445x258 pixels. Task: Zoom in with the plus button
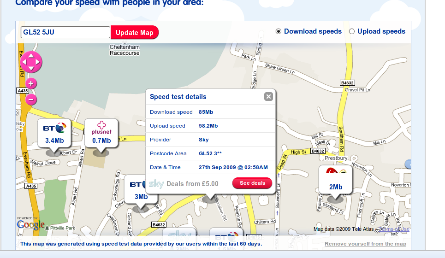pyautogui.click(x=31, y=84)
